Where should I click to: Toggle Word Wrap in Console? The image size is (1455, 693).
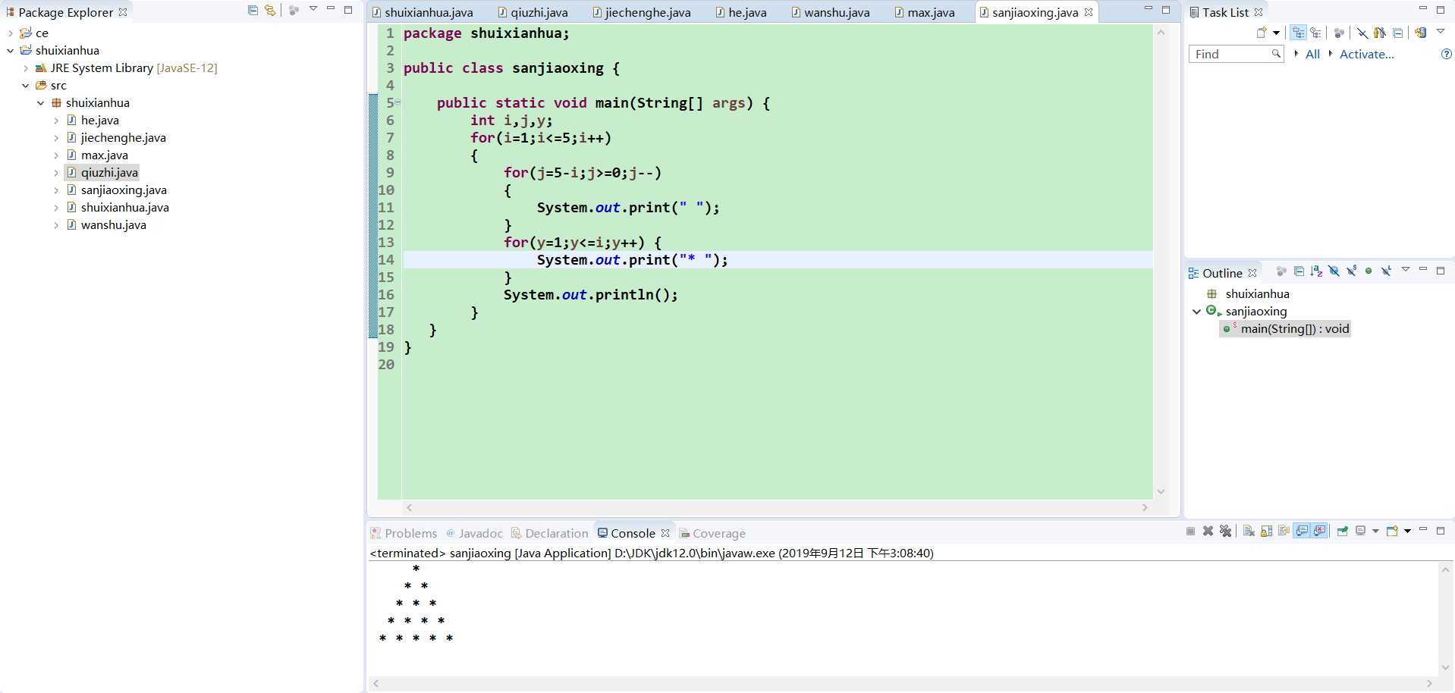(1284, 532)
